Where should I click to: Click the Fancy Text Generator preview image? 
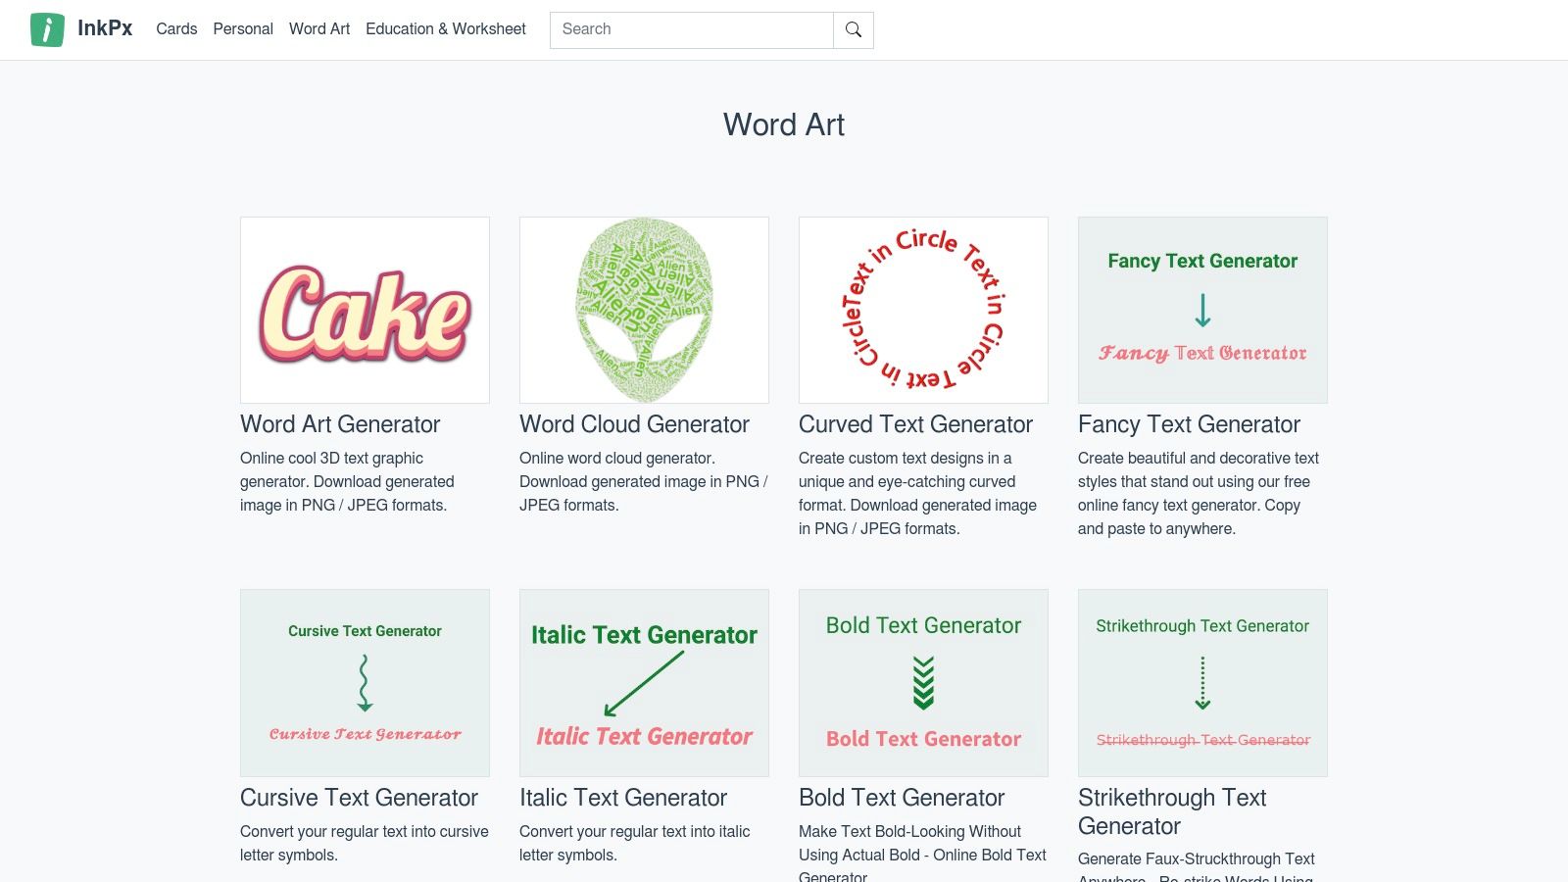coord(1202,310)
